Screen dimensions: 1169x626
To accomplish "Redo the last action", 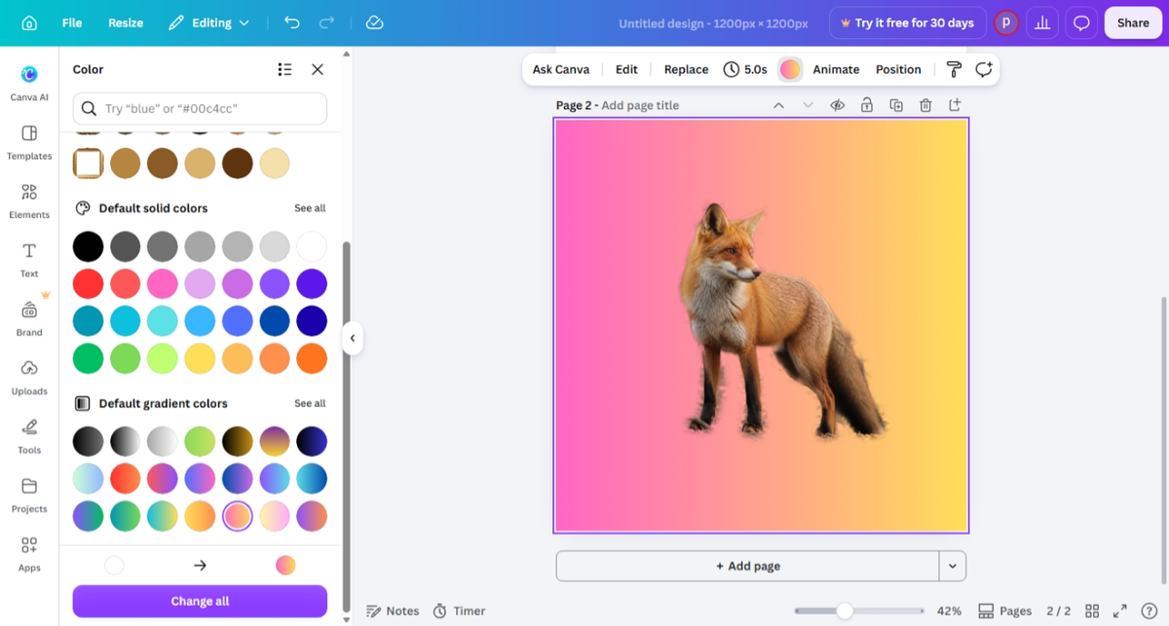I will pyautogui.click(x=327, y=22).
